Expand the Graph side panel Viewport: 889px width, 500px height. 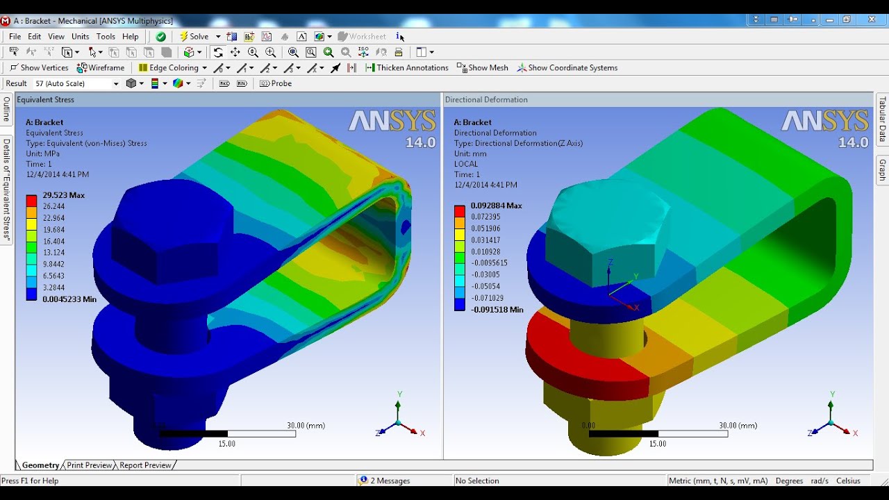883,170
